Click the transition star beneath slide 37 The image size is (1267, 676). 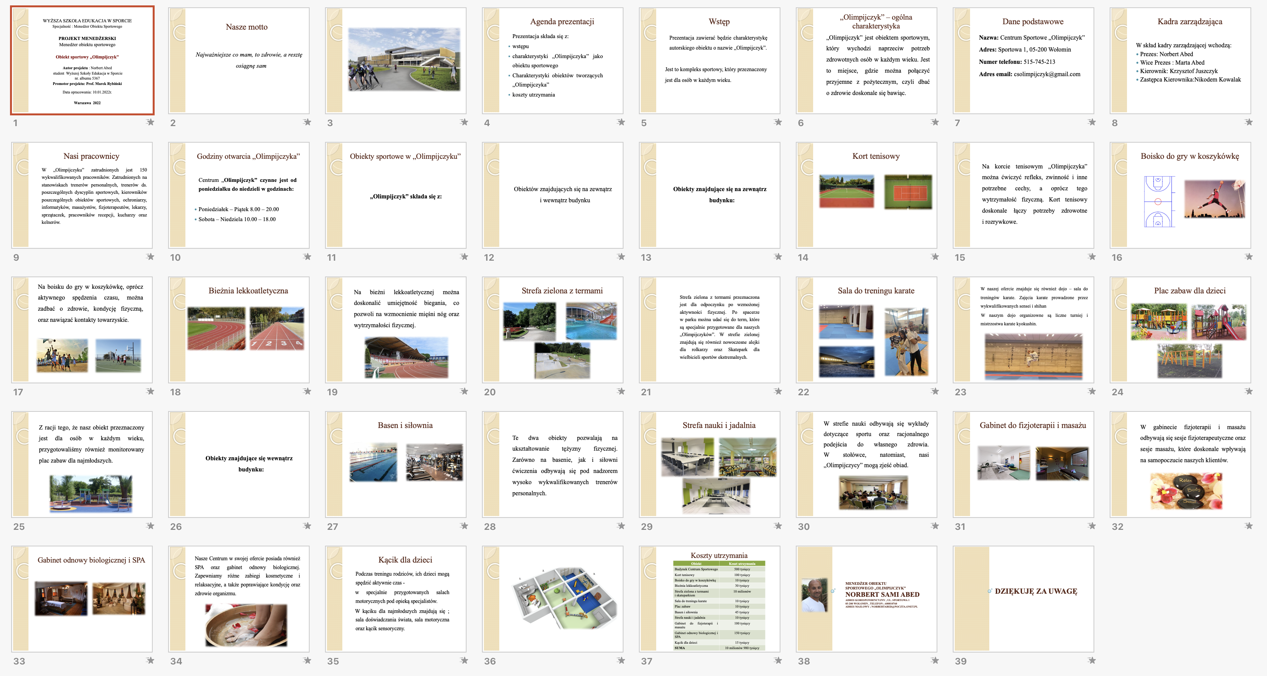tap(778, 660)
